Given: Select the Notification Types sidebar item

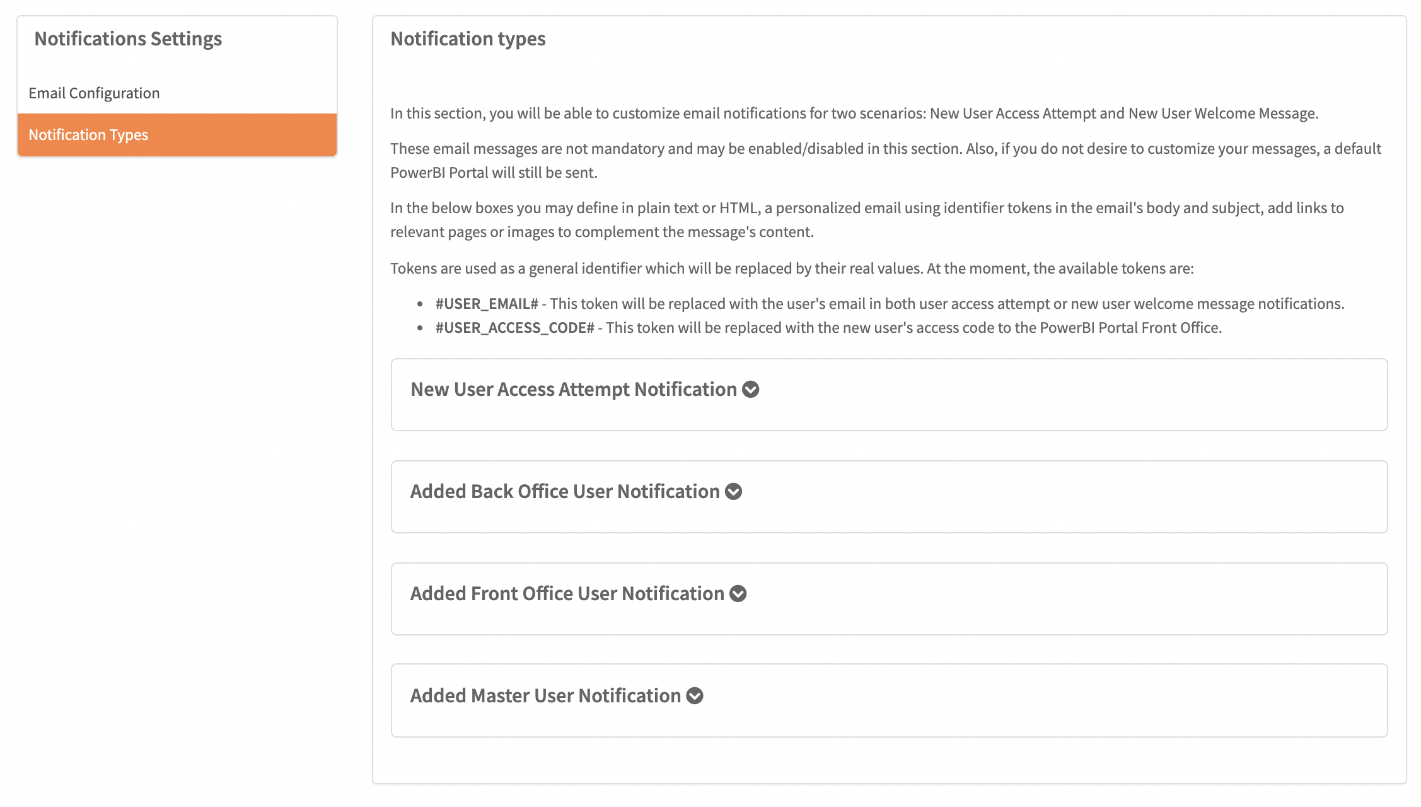Looking at the screenshot, I should [88, 135].
